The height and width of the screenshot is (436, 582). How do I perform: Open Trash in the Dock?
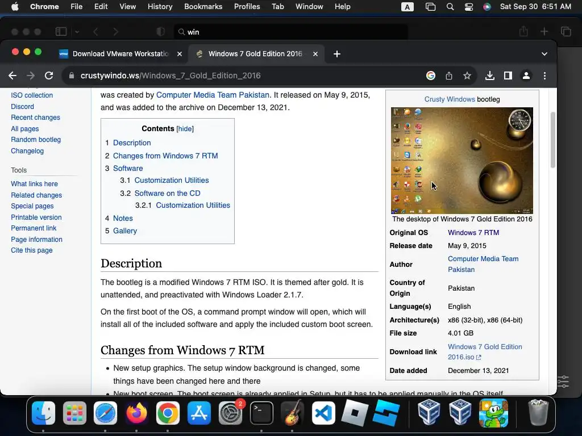point(538,413)
